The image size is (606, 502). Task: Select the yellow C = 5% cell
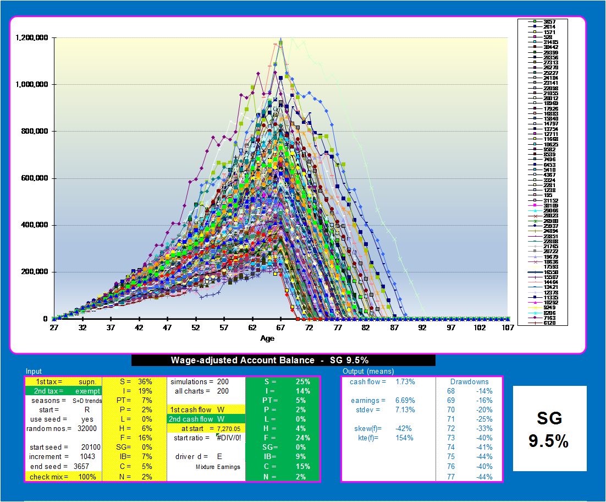tap(135, 466)
